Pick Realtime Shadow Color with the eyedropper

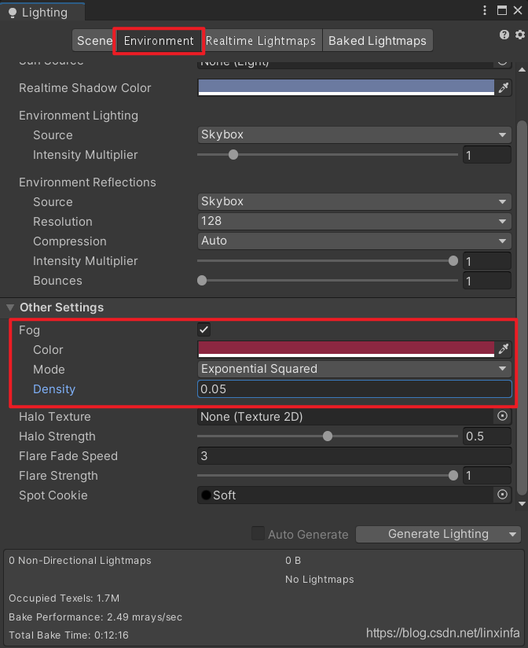[503, 87]
